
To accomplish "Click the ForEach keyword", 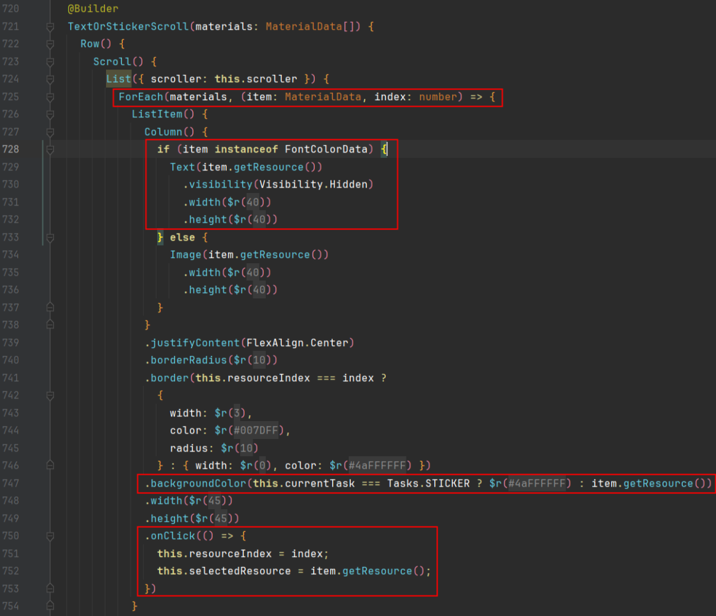I will [x=141, y=97].
